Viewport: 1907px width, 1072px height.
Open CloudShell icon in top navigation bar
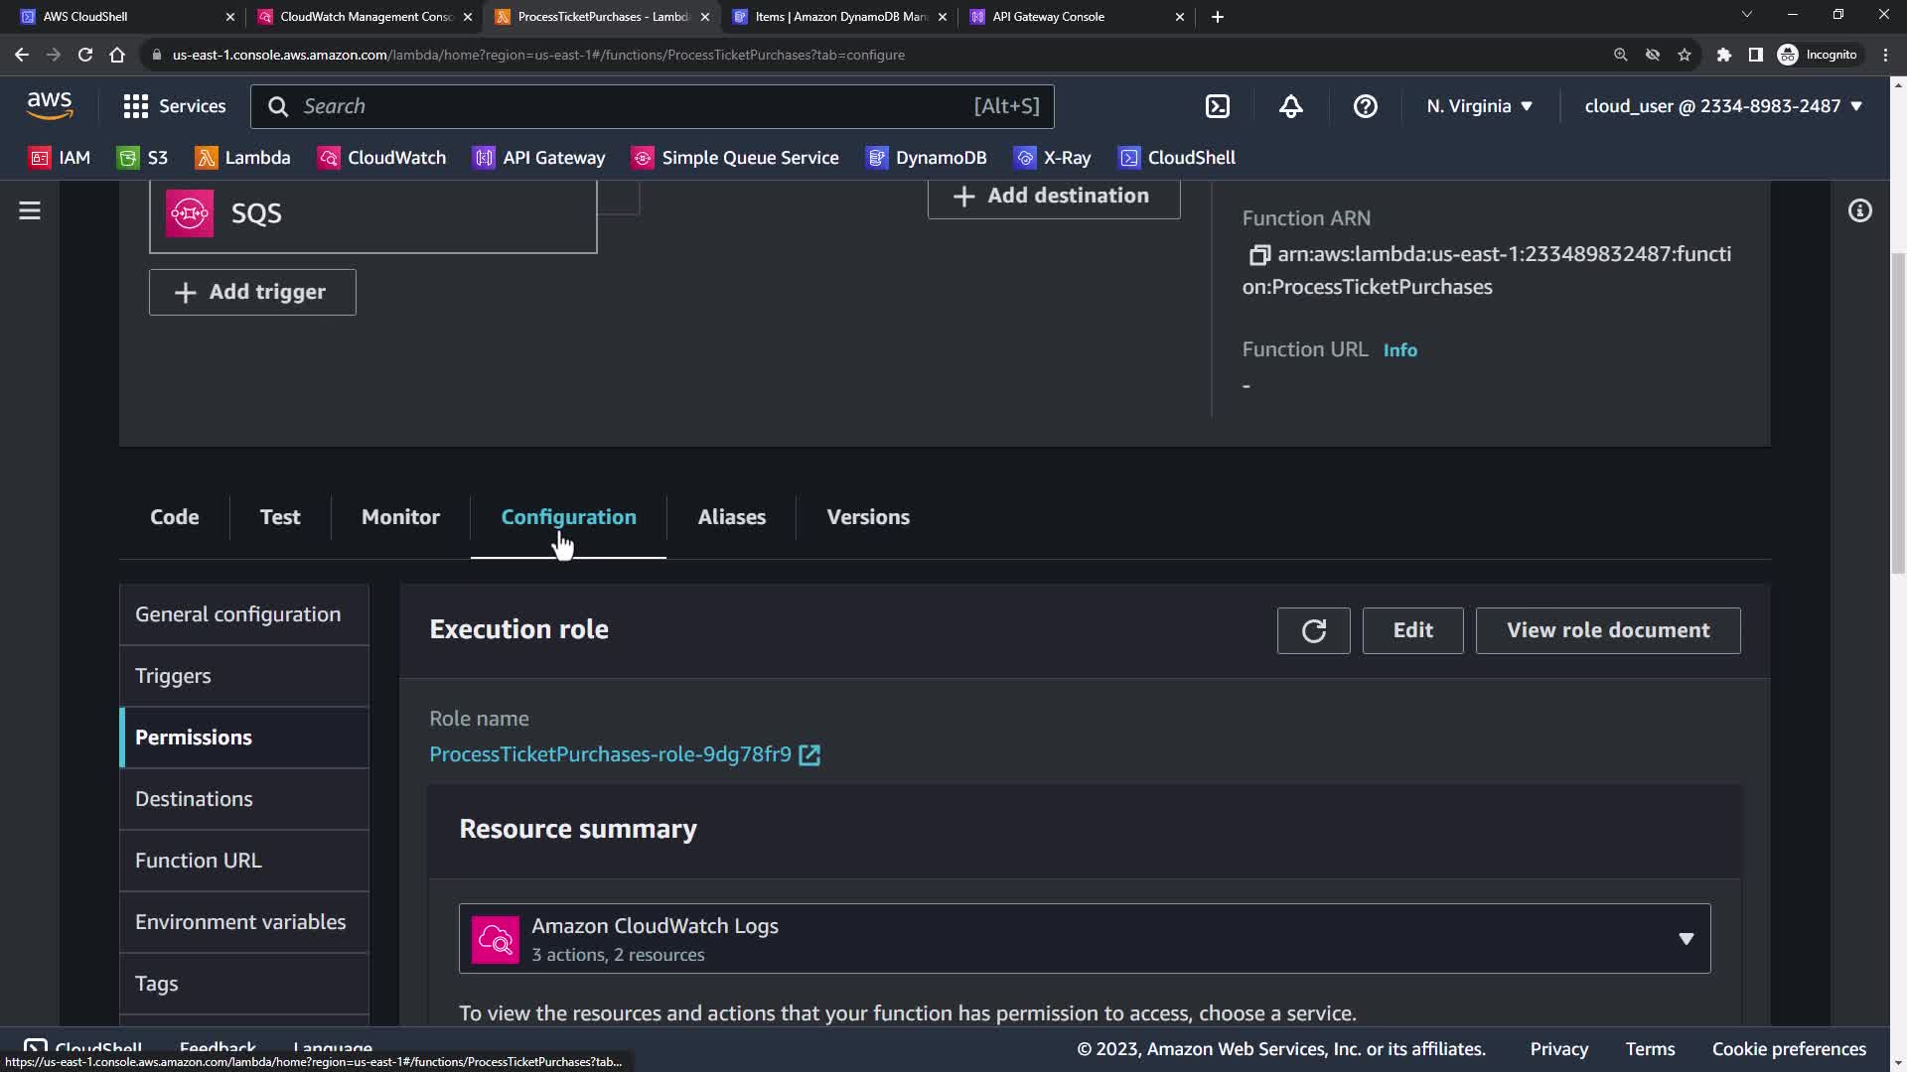pyautogui.click(x=1218, y=106)
